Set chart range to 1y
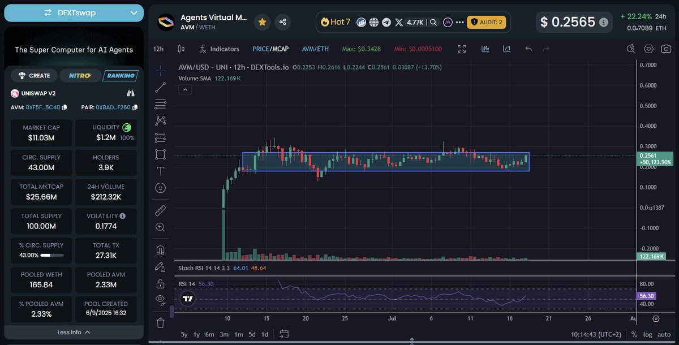This screenshot has height=345, width=679. pos(197,334)
